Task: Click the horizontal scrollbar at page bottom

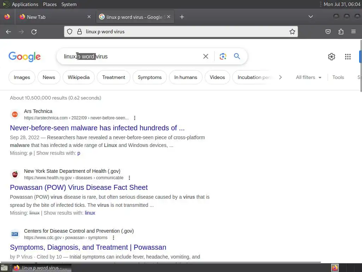Action: [161, 262]
